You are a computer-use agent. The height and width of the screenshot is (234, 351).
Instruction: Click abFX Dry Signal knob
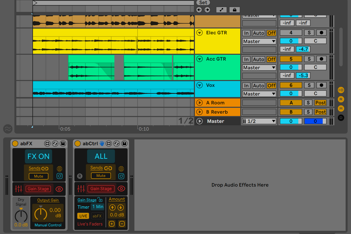(21, 216)
